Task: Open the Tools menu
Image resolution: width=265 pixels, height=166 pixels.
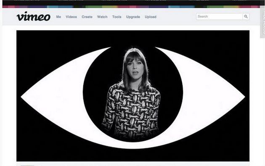Action: click(x=117, y=17)
